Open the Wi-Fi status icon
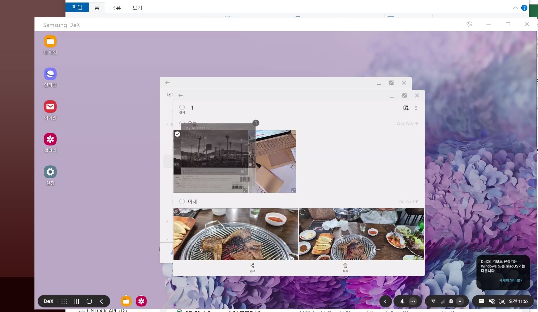This screenshot has height=312, width=538. pos(434,301)
